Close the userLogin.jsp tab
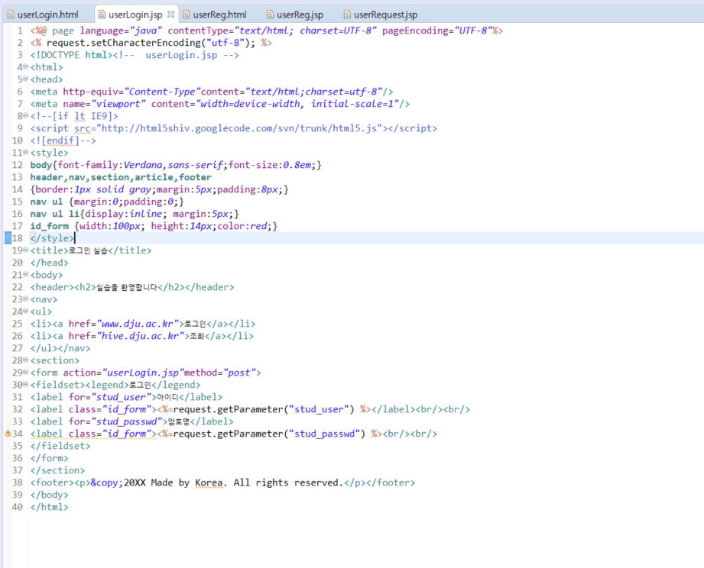Image resolution: width=704 pixels, height=568 pixels. tap(170, 15)
